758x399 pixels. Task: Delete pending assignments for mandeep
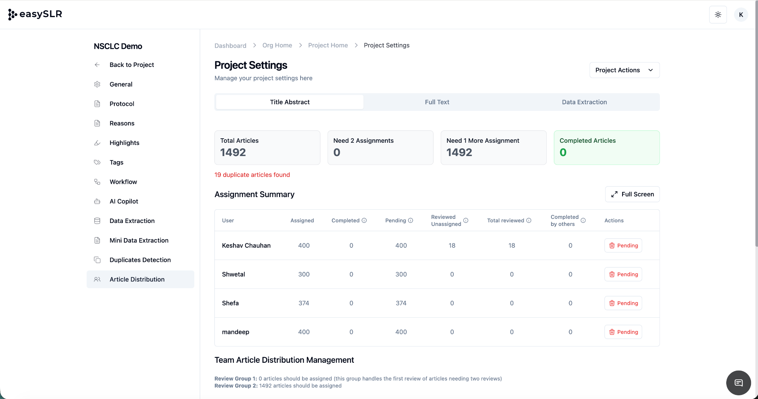(x=623, y=332)
